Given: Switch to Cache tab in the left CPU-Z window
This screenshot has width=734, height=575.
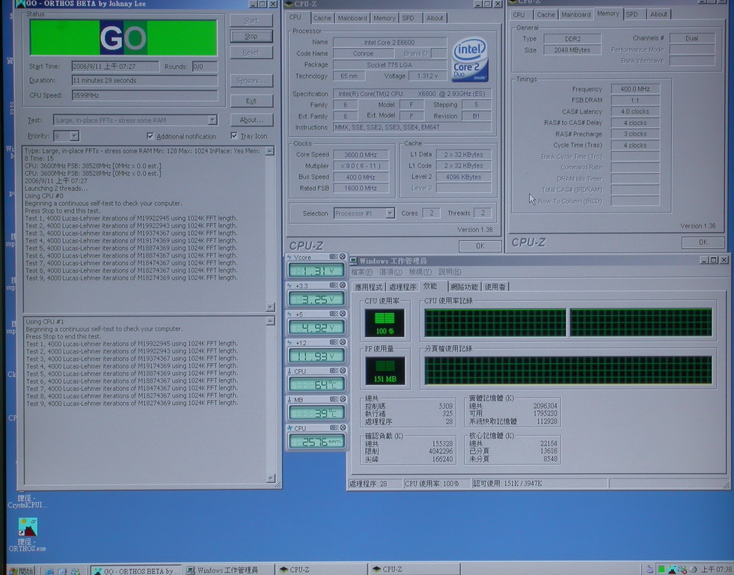Looking at the screenshot, I should pyautogui.click(x=322, y=18).
